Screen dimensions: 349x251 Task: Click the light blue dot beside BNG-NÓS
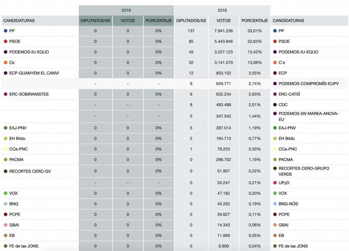[x=275, y=204]
